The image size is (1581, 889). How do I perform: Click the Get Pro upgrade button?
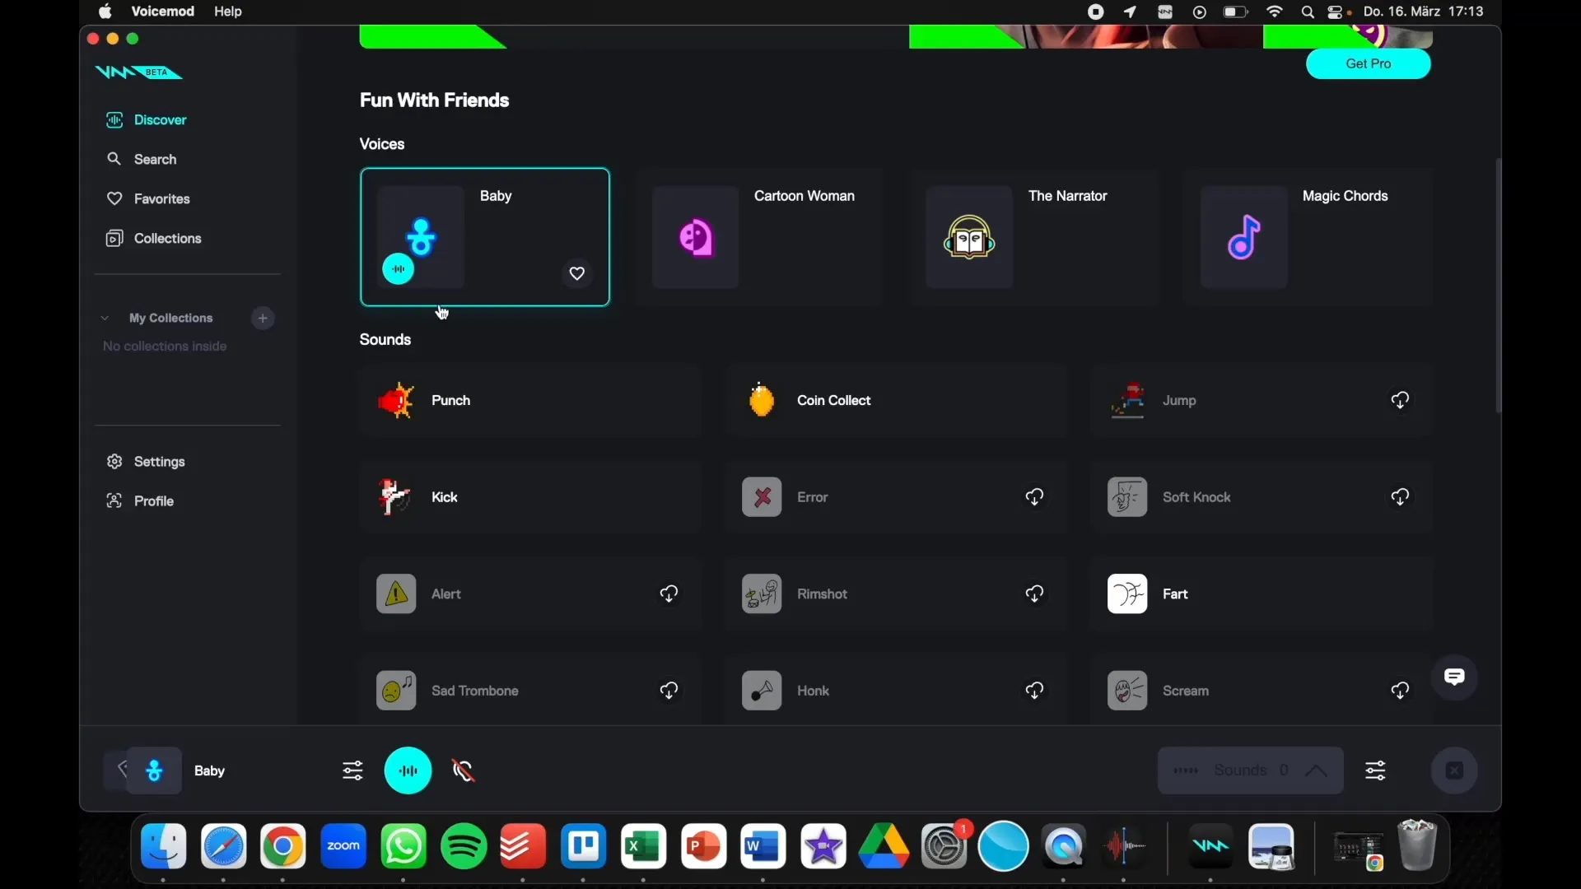tap(1369, 63)
